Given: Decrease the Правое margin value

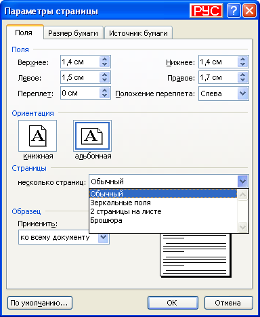Looking at the screenshot, I should (x=242, y=80).
